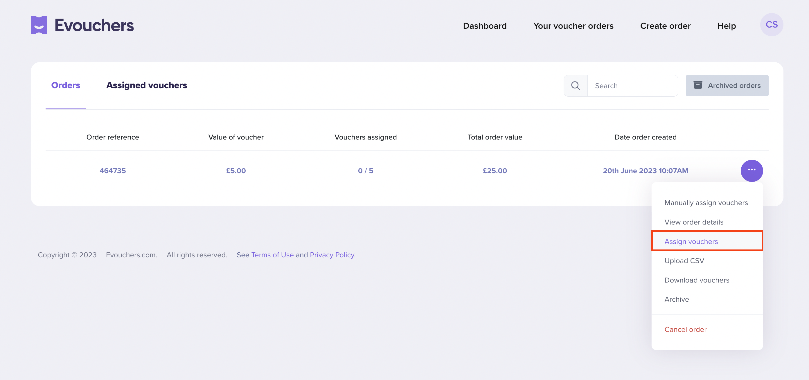This screenshot has width=809, height=380.
Task: Click the three-dot order actions button
Action: tap(752, 170)
